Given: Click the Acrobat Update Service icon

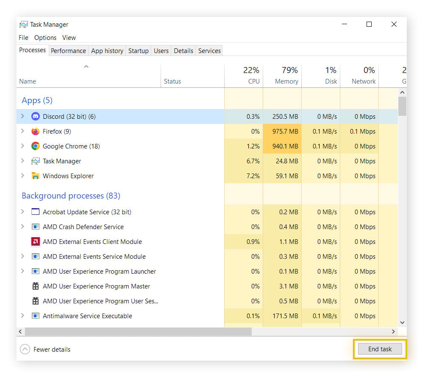Looking at the screenshot, I should [x=35, y=212].
